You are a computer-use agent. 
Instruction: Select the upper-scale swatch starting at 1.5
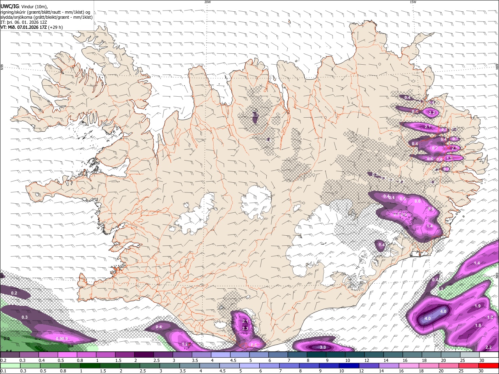pos(125,355)
